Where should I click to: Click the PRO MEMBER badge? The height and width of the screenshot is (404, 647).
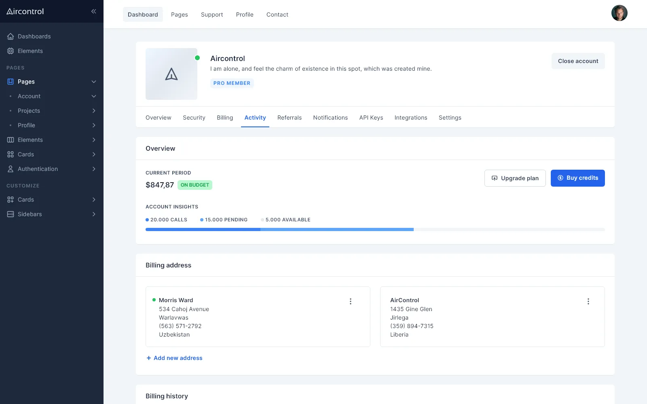pos(232,83)
